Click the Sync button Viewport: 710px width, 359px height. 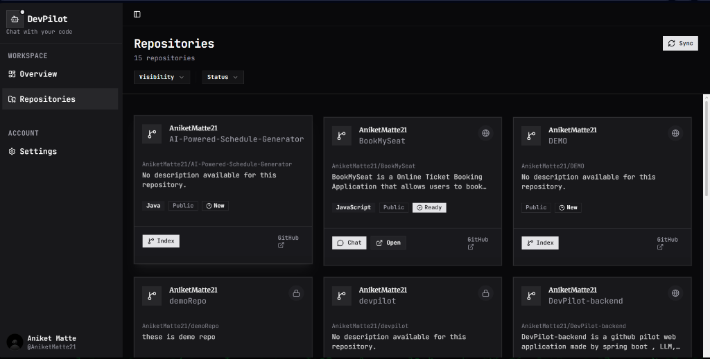tap(680, 44)
